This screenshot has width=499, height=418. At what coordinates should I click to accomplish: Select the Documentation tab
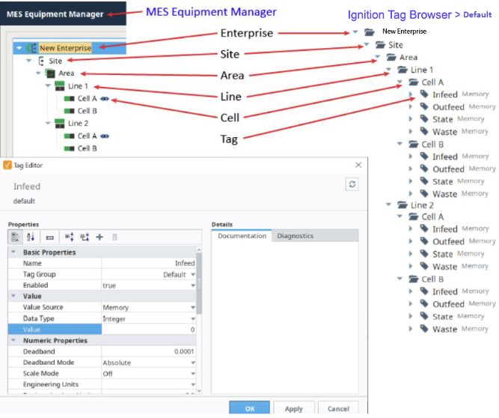coord(242,236)
